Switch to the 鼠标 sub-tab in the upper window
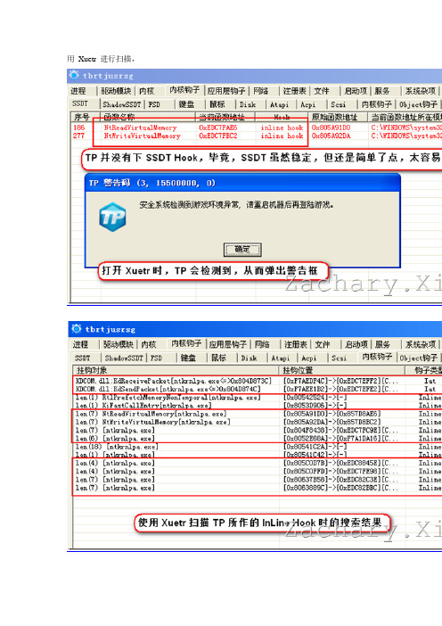Viewport: 442px width, 626px height. (217, 104)
